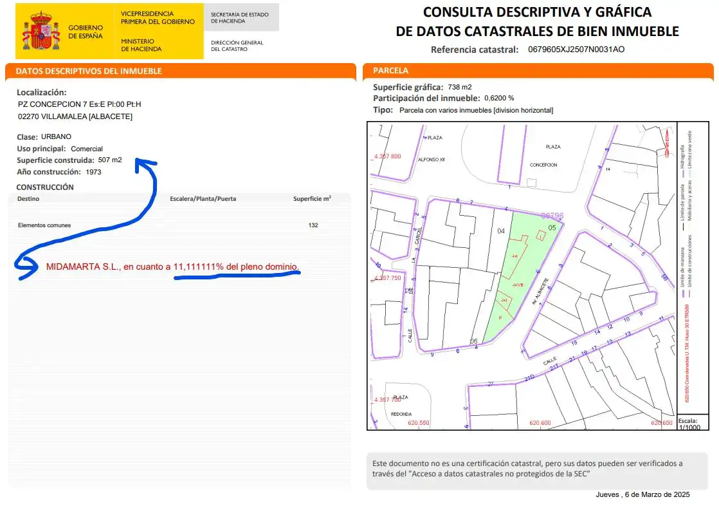Select '02270 VILLAMALEA [ALBACETE]' line
Screen dimensions: 719x506
[x=75, y=117]
